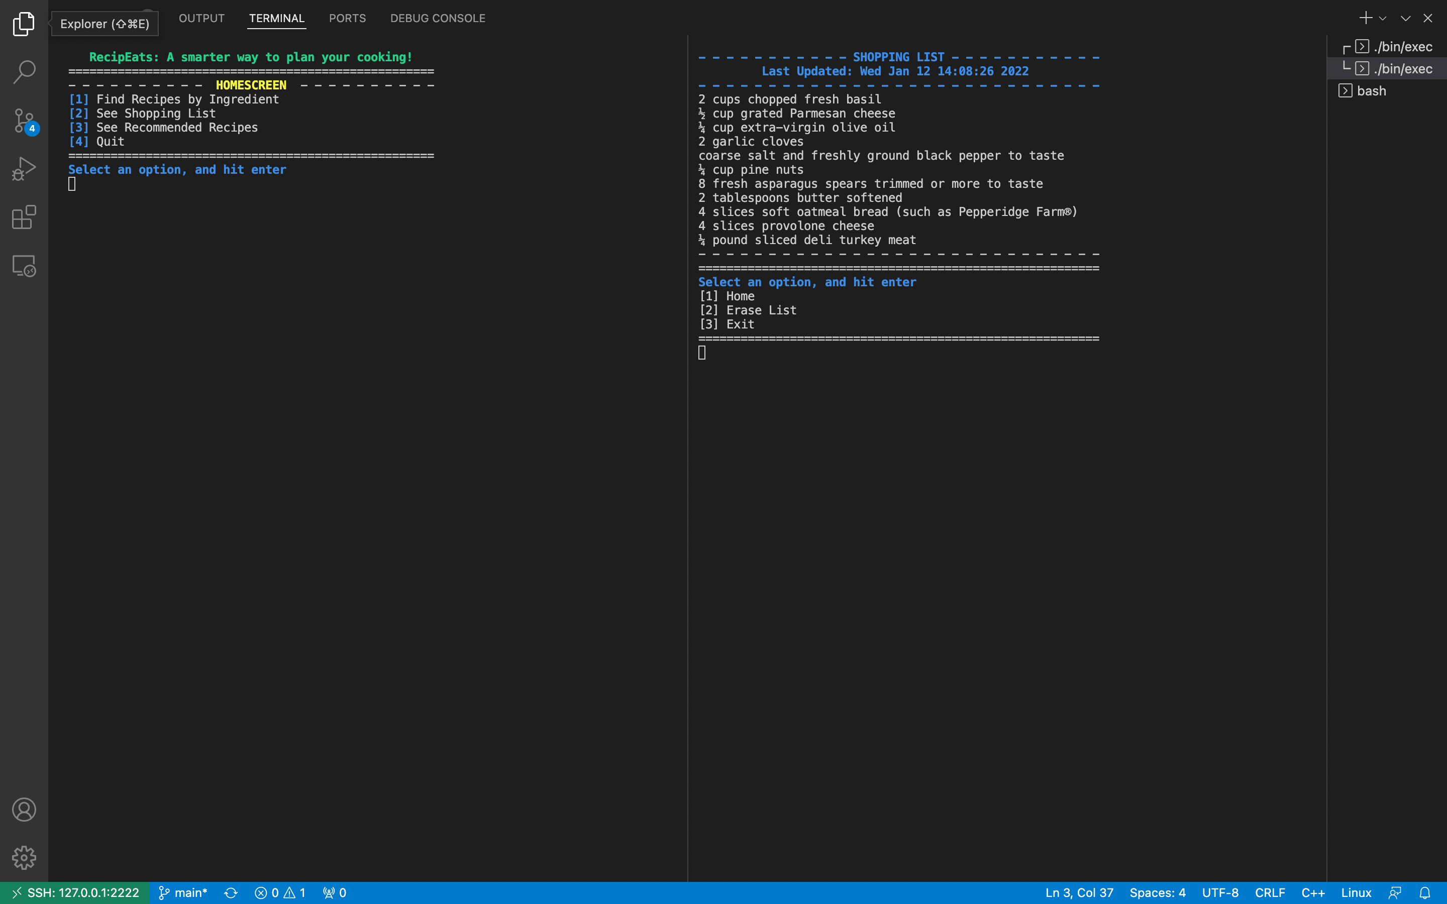Image resolution: width=1447 pixels, height=904 pixels.
Task: Click the notifications bell icon
Action: pyautogui.click(x=1425, y=892)
